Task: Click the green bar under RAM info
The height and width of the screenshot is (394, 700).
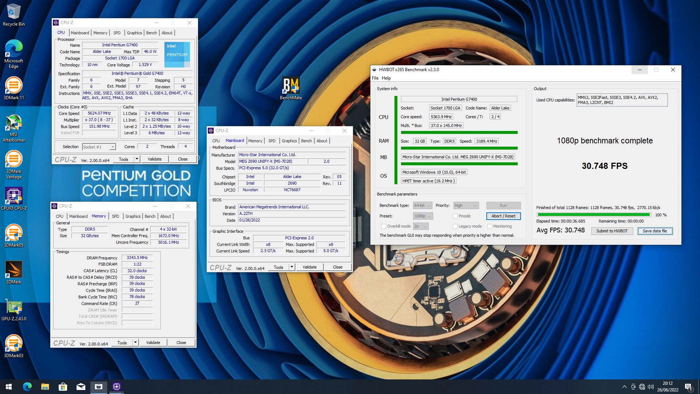Action: pos(459,148)
